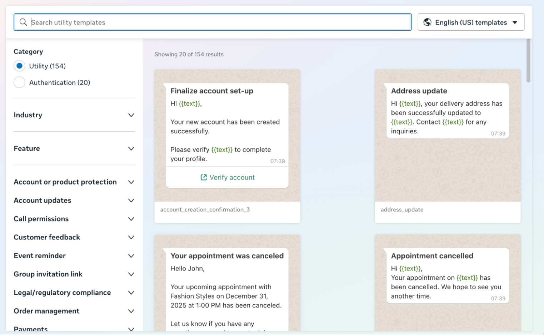The height and width of the screenshot is (335, 544).
Task: Select the Utility (154) category
Action: (x=19, y=66)
